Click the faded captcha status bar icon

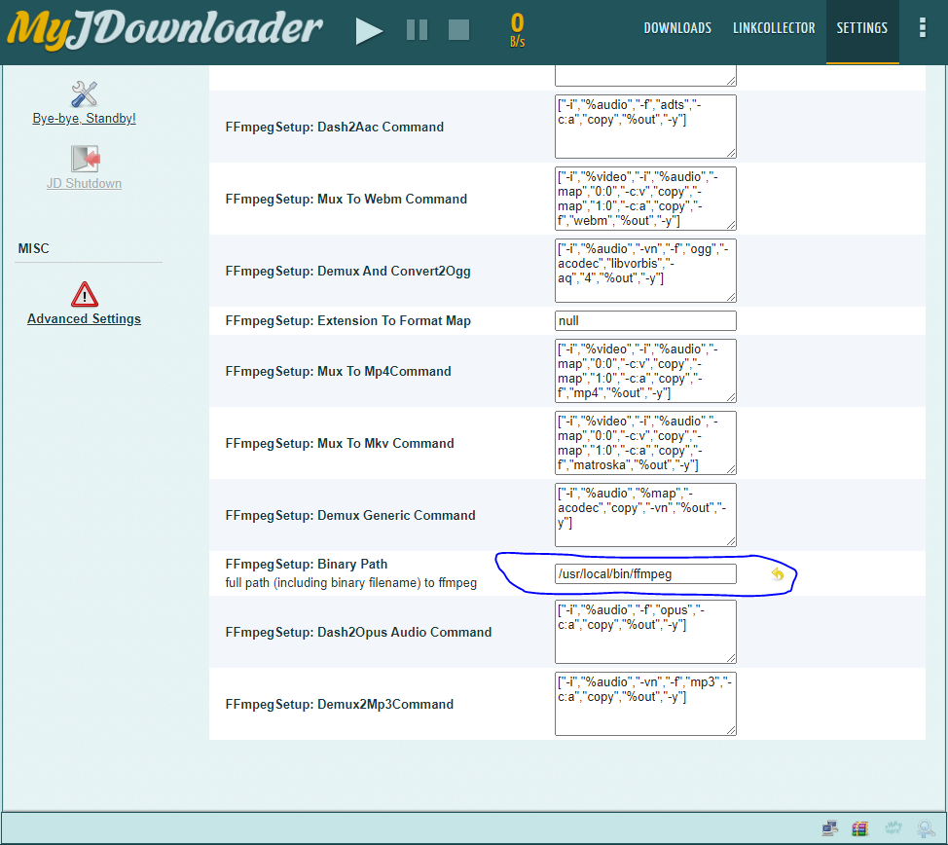point(893,828)
